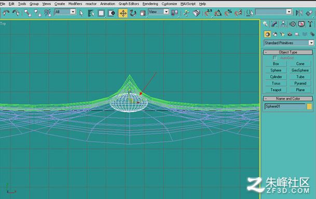Image resolution: width=316 pixels, height=199 pixels.
Task: Click the Undo arrow icon
Action: coord(6,13)
